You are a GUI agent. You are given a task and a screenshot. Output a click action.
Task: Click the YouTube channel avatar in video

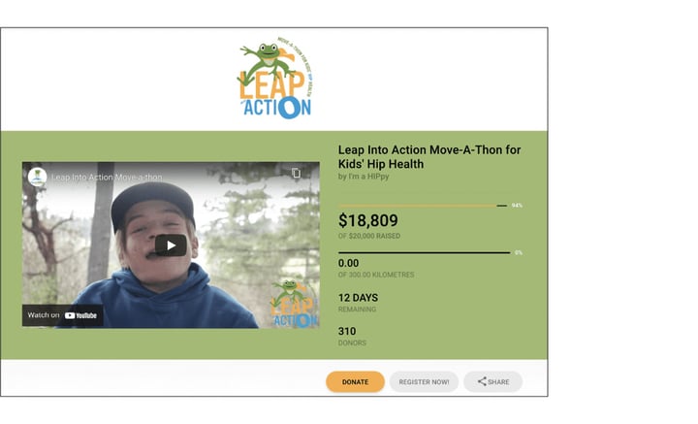[38, 177]
